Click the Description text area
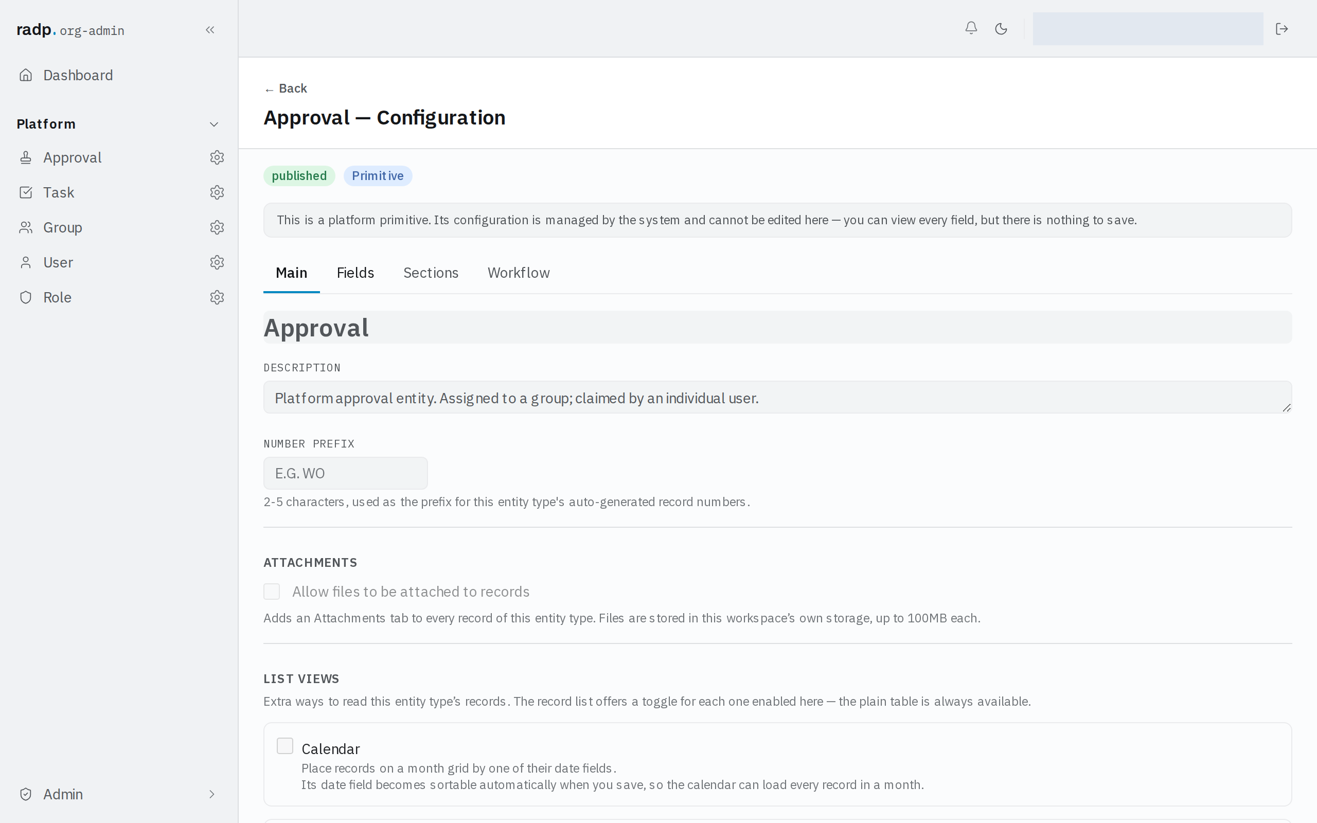Viewport: 1317px width, 823px height. [778, 397]
